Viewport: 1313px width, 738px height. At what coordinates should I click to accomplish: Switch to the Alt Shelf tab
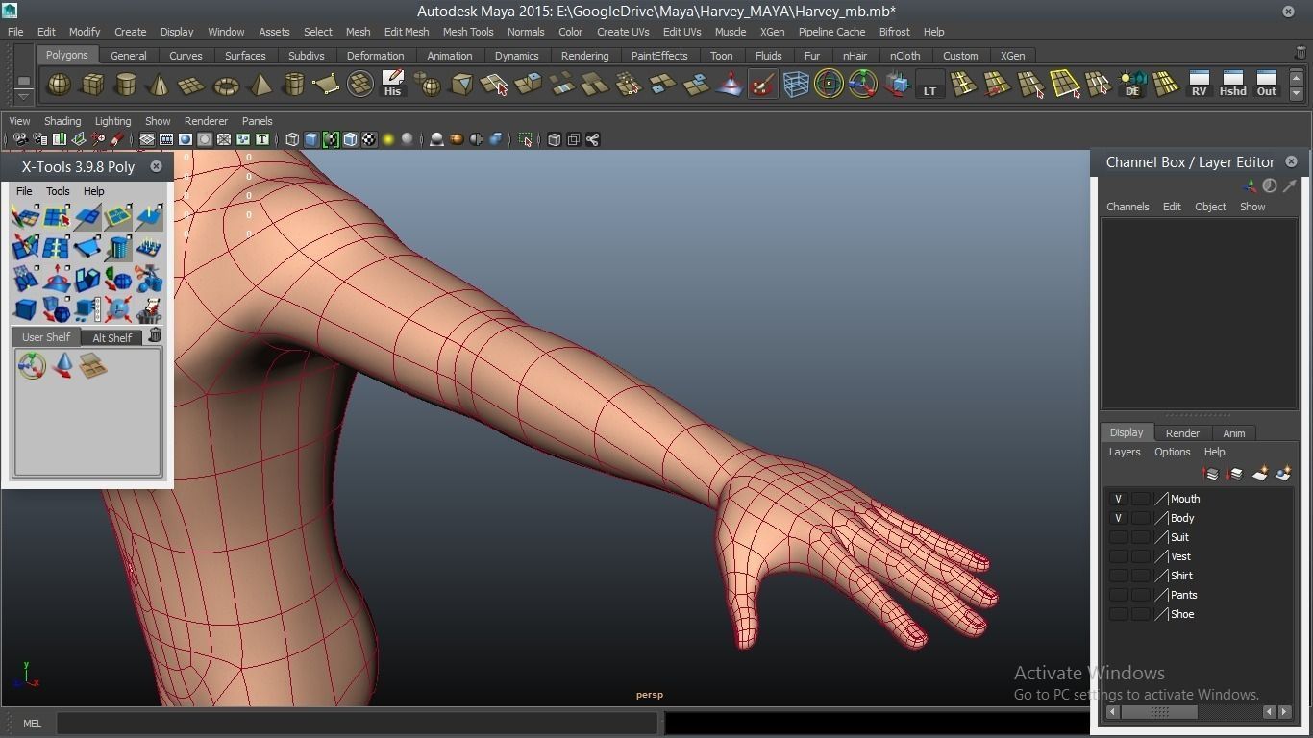pyautogui.click(x=111, y=337)
